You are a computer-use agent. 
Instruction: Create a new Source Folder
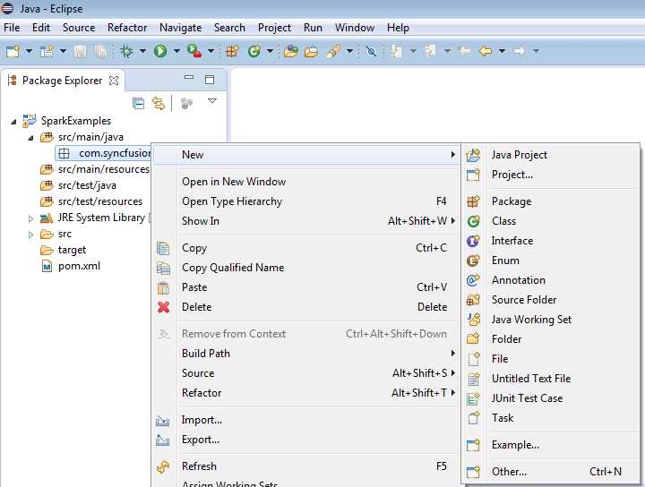pyautogui.click(x=551, y=300)
